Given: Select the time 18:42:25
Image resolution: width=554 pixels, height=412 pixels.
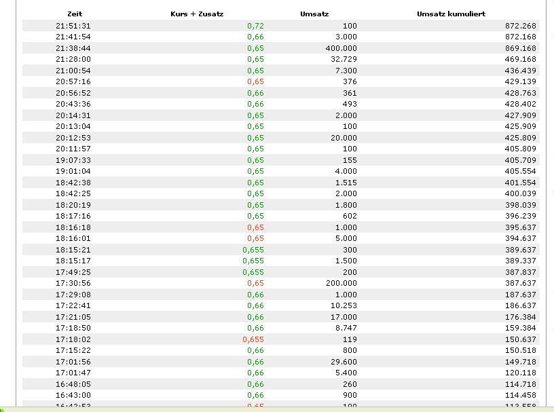Looking at the screenshot, I should click(73, 193).
